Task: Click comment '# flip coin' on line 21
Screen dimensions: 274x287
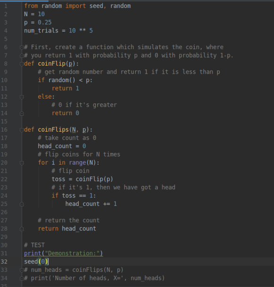Action: pos(70,171)
